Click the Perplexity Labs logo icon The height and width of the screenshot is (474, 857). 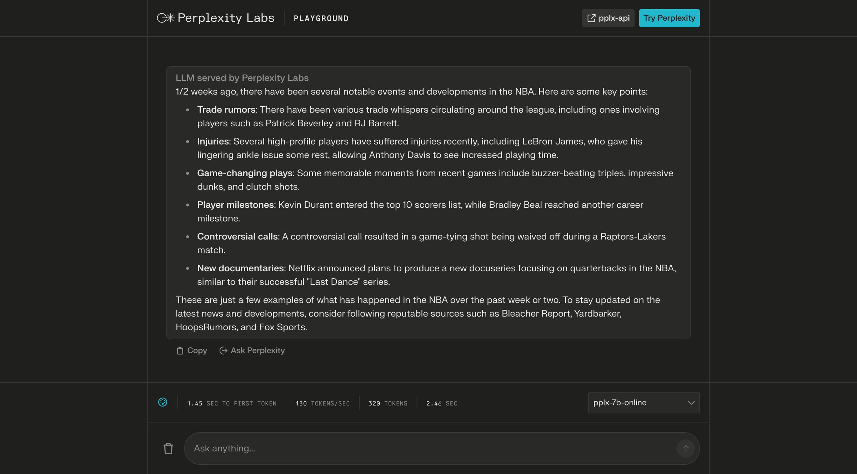(x=165, y=18)
